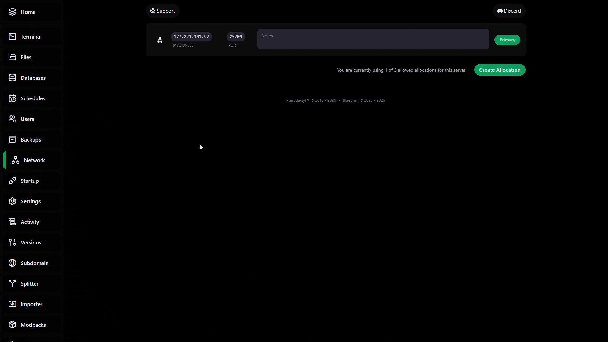Click the Modpacks cube icon
The width and height of the screenshot is (608, 342).
[12, 325]
